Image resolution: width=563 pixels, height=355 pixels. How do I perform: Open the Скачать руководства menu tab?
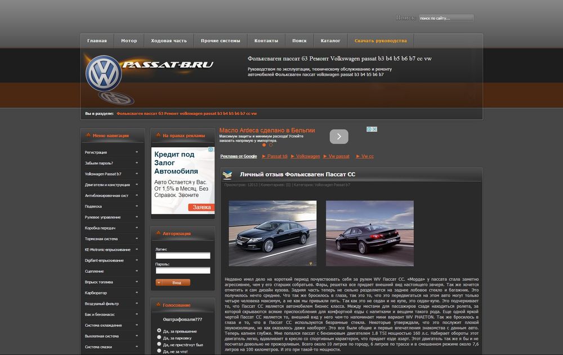[381, 41]
